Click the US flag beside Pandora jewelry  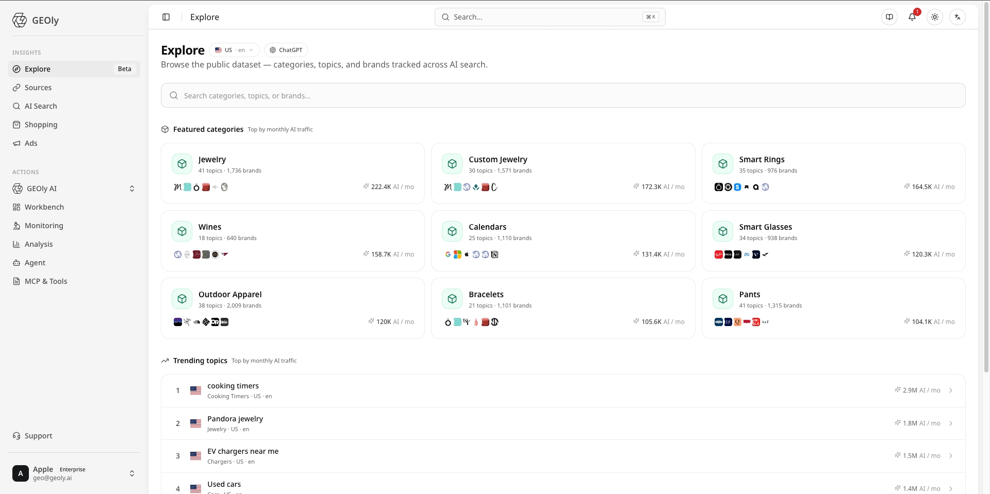pos(195,423)
